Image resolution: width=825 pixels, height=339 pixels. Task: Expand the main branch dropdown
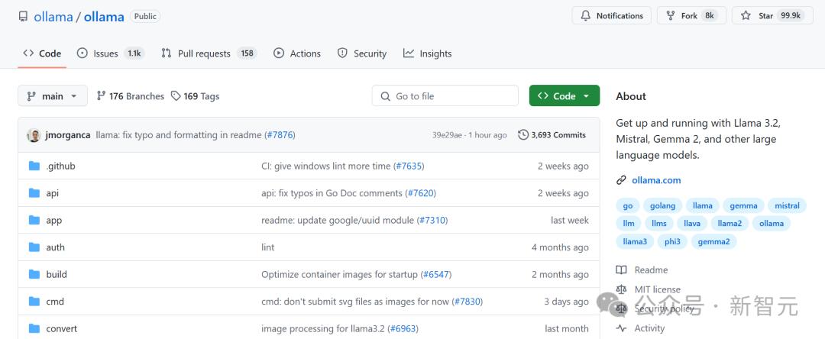[52, 96]
